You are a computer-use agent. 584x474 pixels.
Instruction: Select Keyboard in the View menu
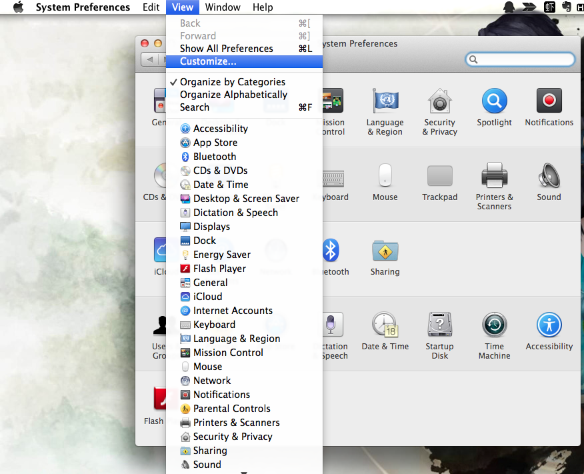pos(244,325)
